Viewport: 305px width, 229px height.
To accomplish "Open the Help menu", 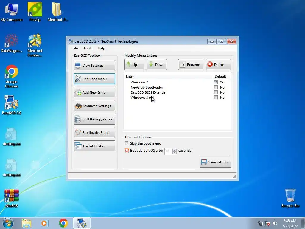I will [101, 48].
